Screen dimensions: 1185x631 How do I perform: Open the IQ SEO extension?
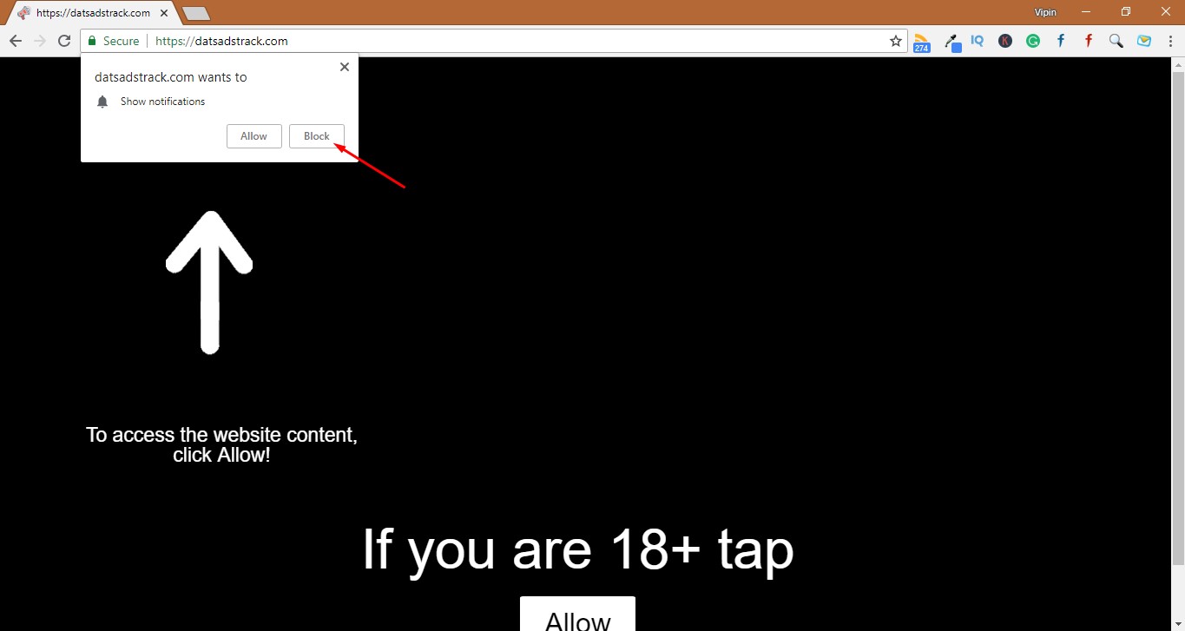977,41
